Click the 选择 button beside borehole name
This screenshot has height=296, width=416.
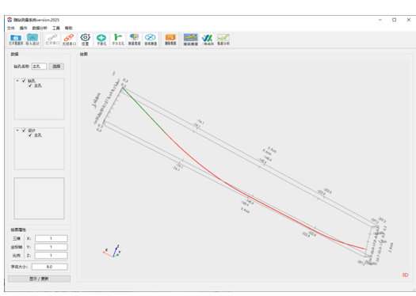click(56, 66)
